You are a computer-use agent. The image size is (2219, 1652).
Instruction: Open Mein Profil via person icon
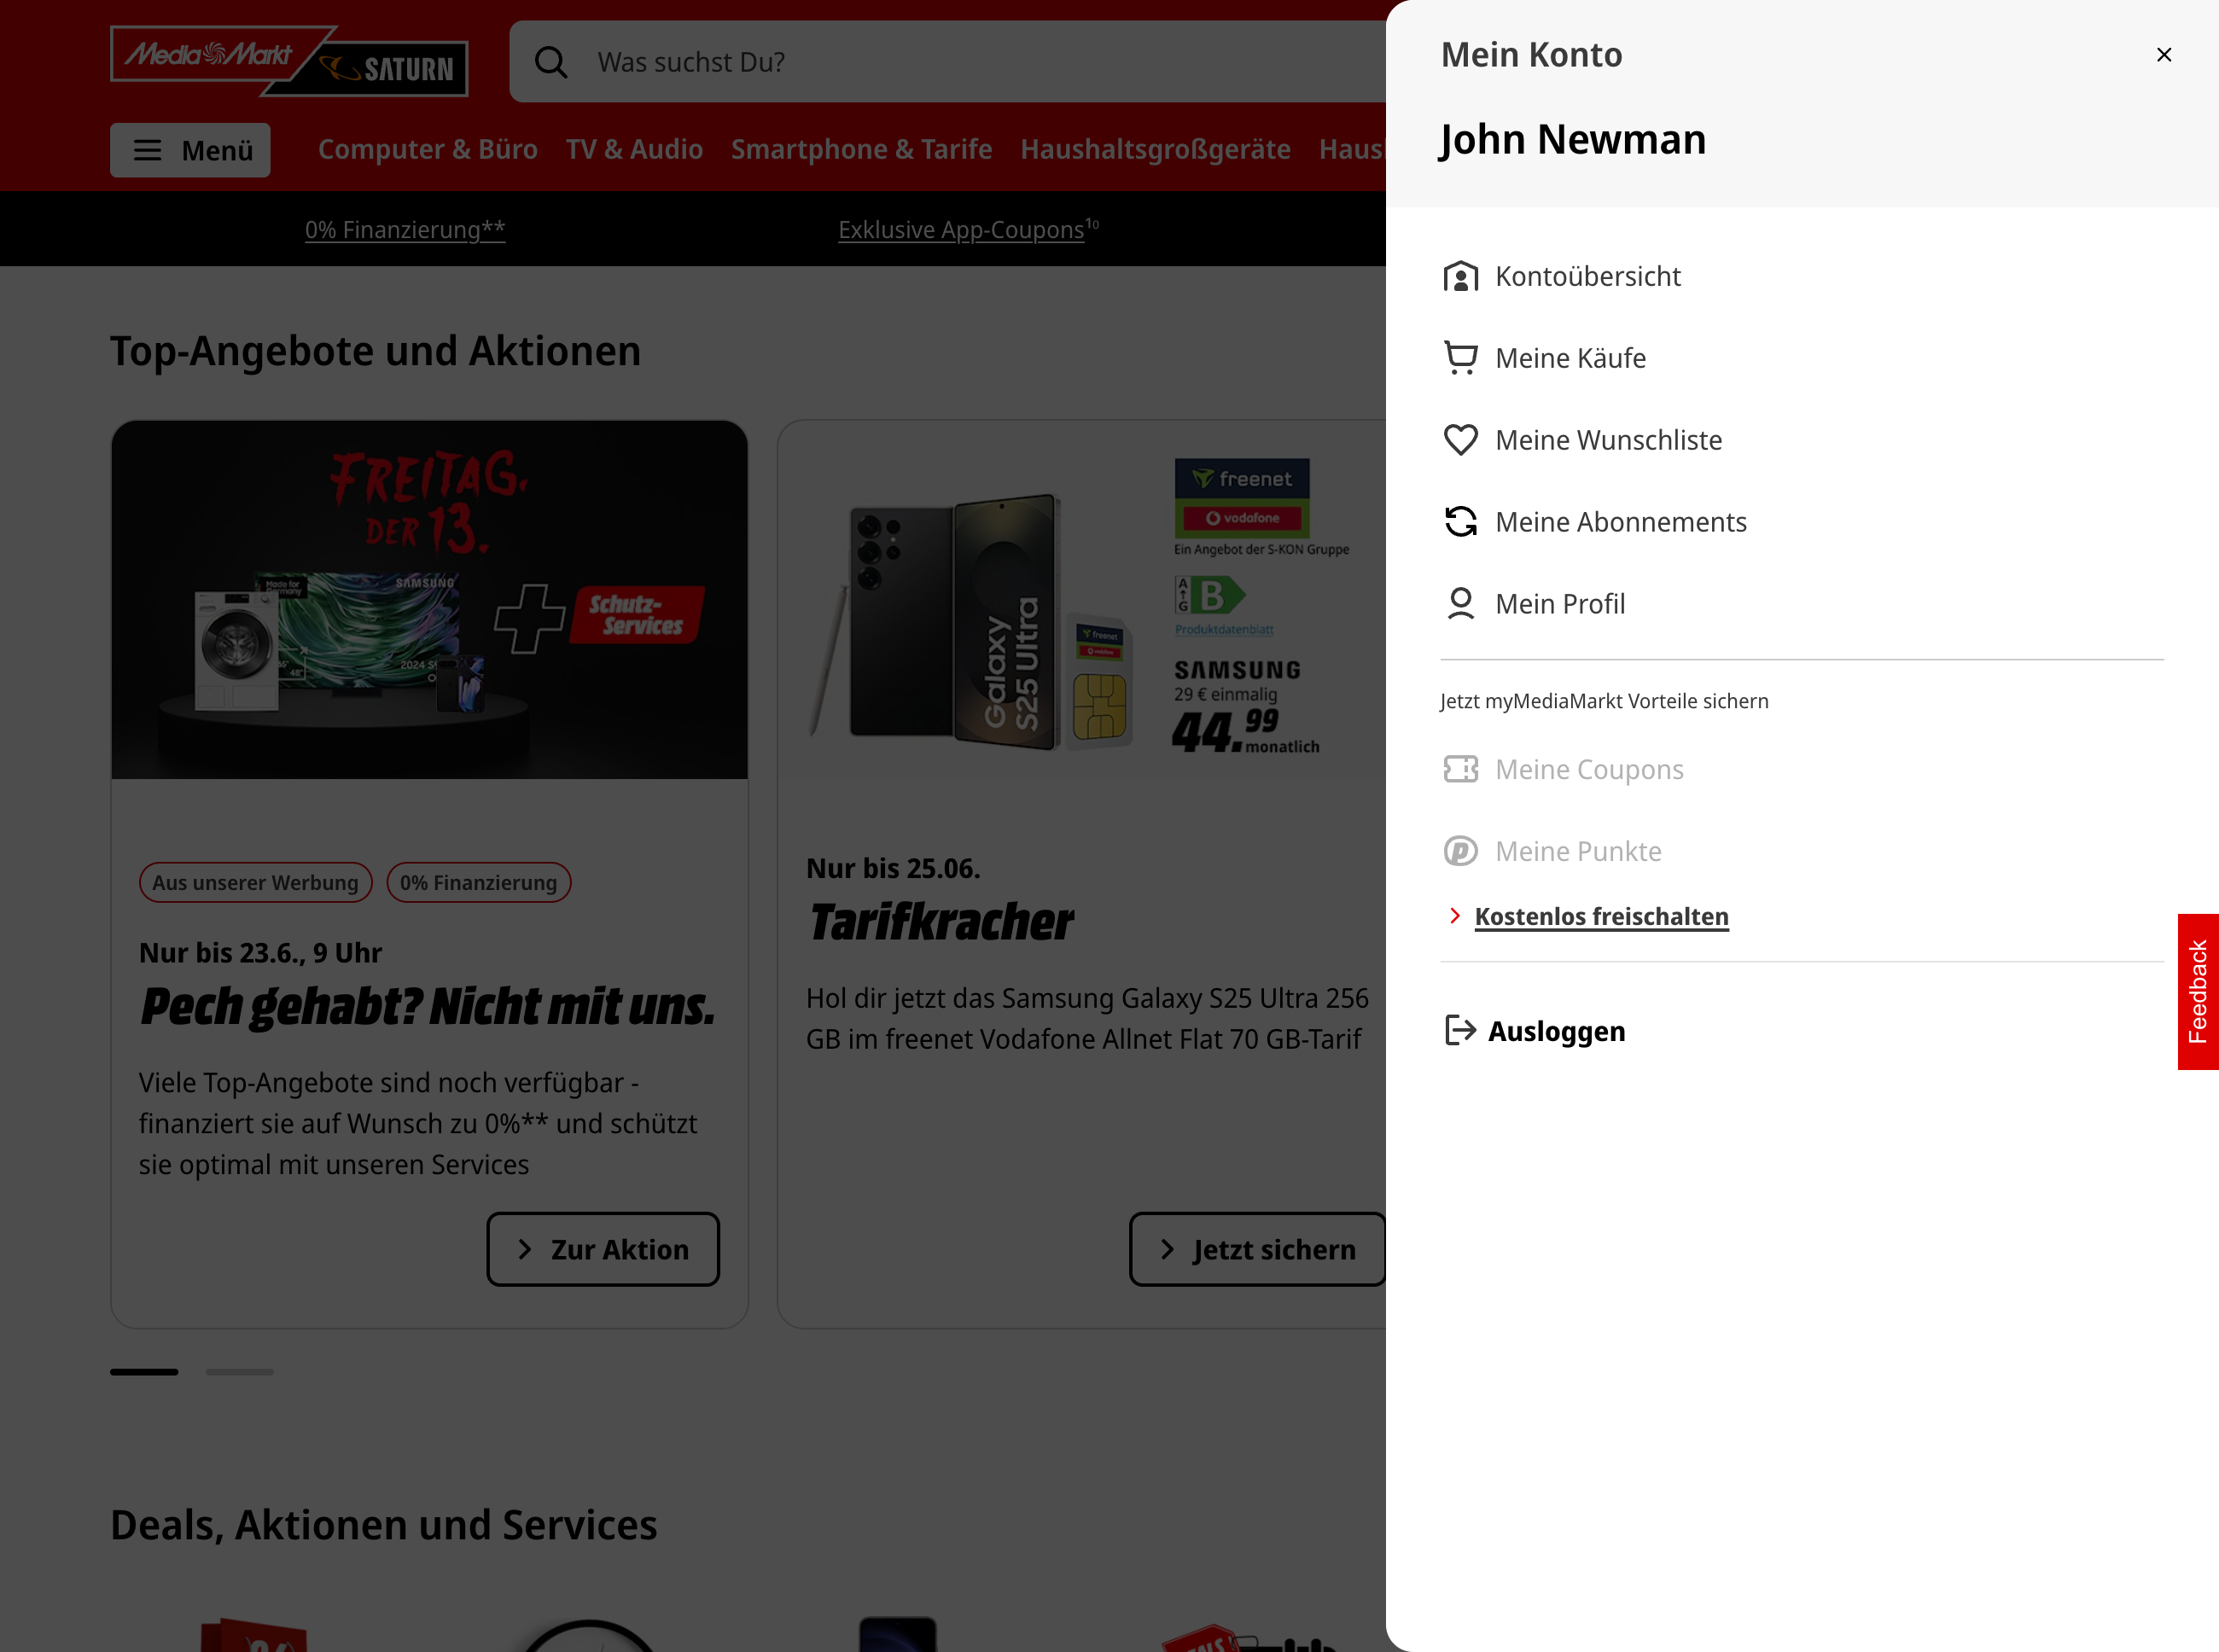click(x=1460, y=603)
